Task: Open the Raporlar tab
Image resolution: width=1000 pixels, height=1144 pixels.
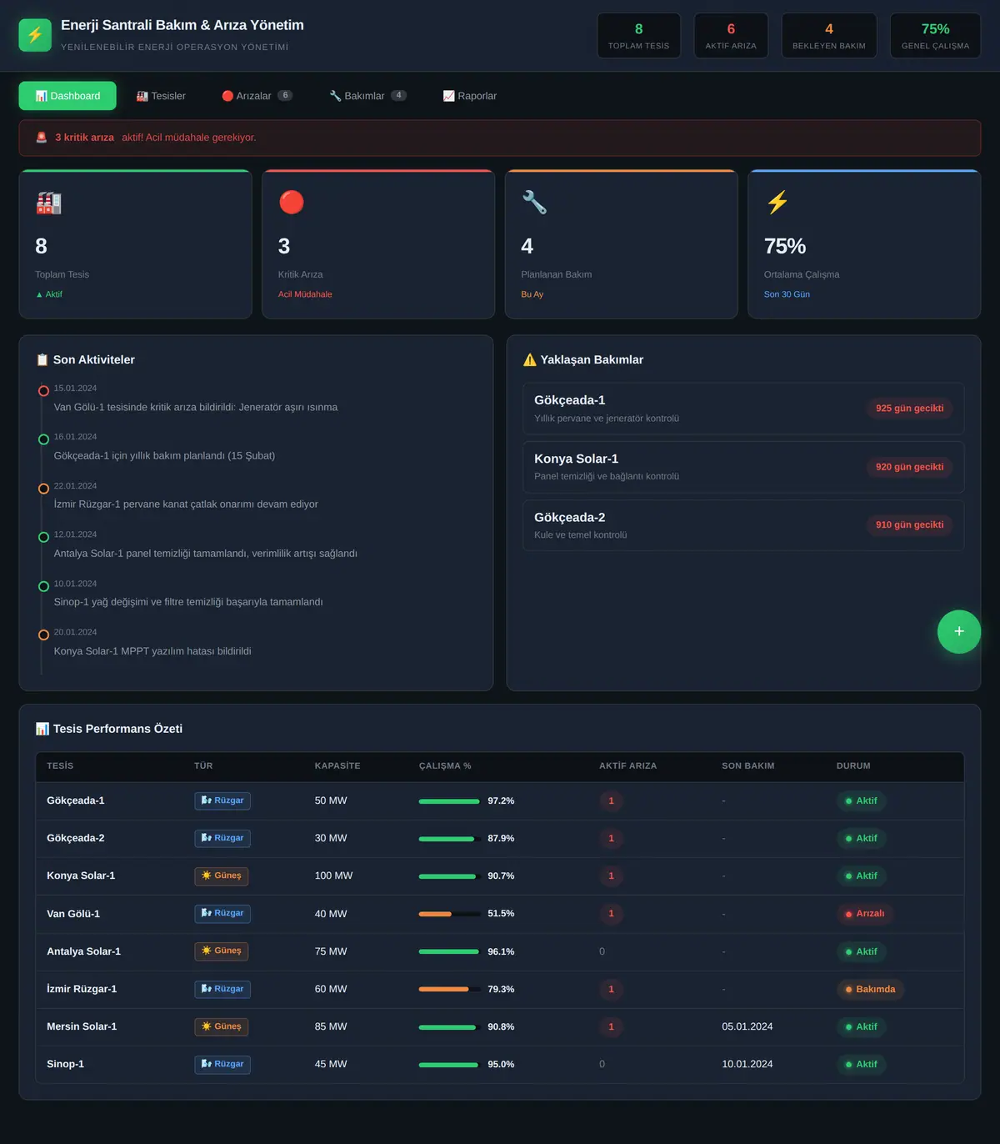Action: [x=469, y=96]
